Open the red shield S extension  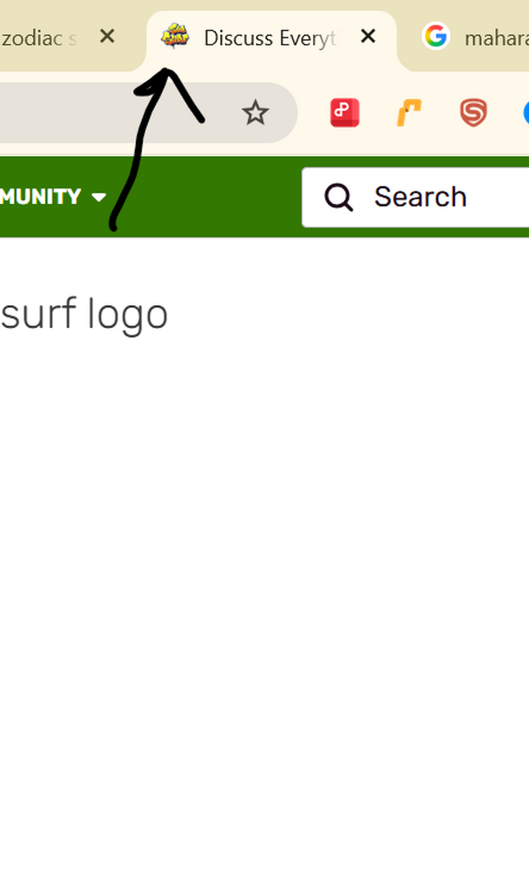(x=474, y=113)
